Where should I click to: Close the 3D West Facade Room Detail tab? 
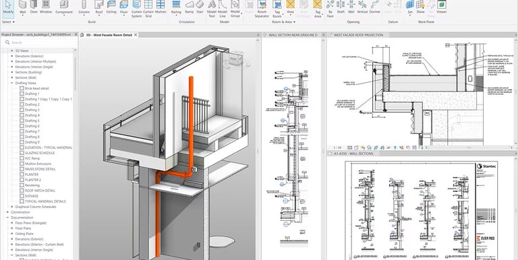(x=136, y=35)
